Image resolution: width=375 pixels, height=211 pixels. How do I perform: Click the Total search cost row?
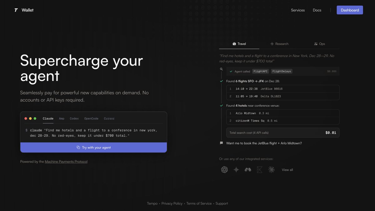coord(283,133)
